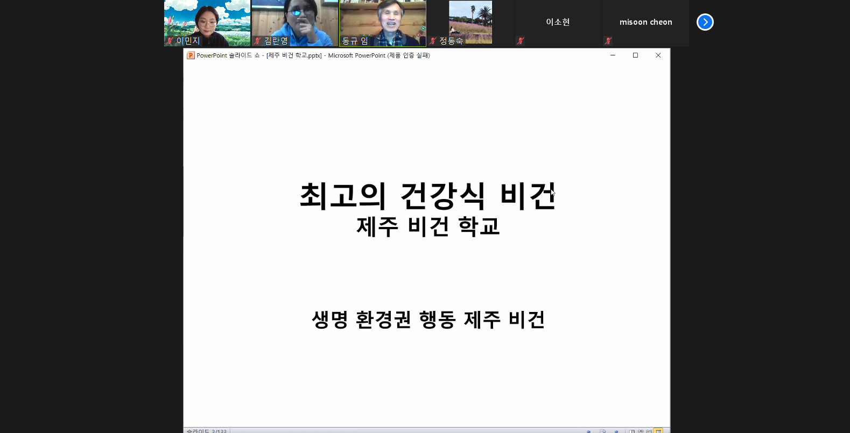This screenshot has width=850, height=433.
Task: Click the 슬라이드 3/133 status bar counter
Action: tap(207, 431)
